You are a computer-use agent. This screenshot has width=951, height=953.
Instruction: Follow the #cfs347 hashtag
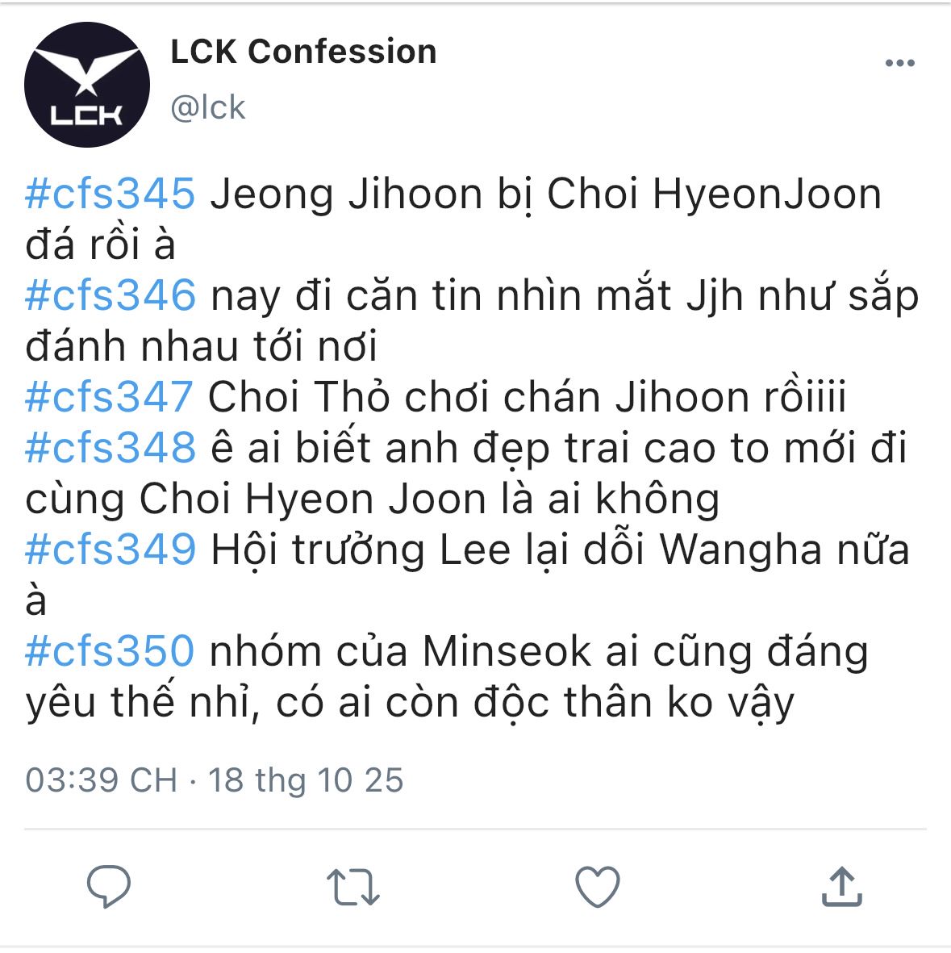(x=109, y=397)
